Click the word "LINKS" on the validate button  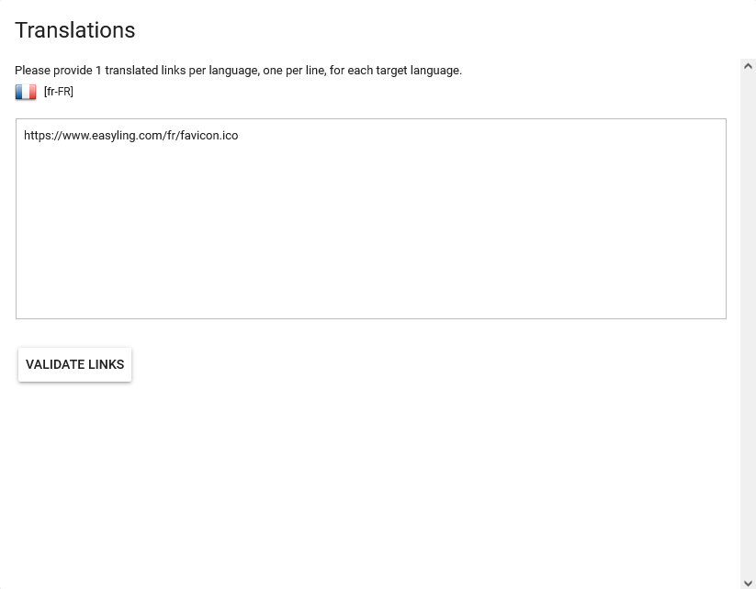[105, 364]
